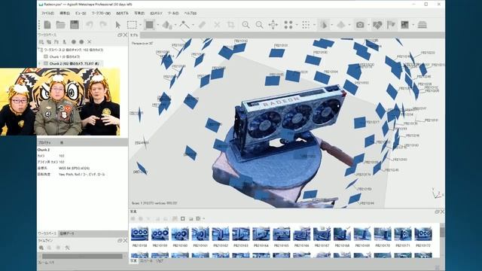Click the Open folder toolbar icon
This screenshot has width=482, height=271.
click(x=60, y=25)
